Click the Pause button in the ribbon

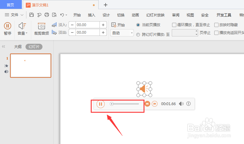(x=8, y=29)
